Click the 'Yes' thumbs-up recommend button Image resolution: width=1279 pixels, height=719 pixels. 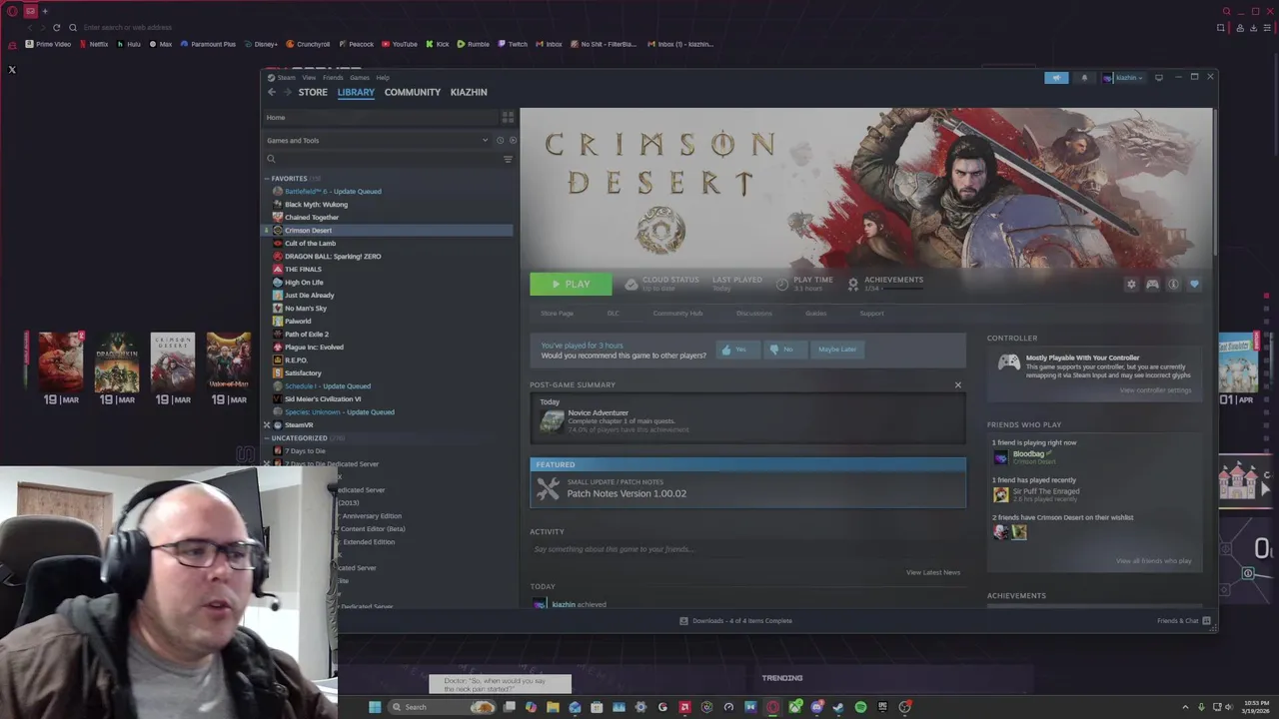[737, 350]
